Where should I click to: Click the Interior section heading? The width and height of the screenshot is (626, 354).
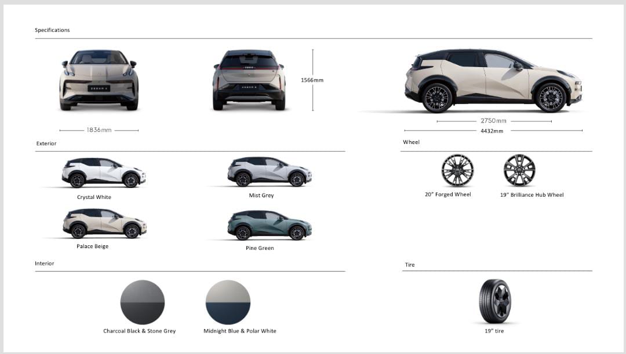(44, 263)
